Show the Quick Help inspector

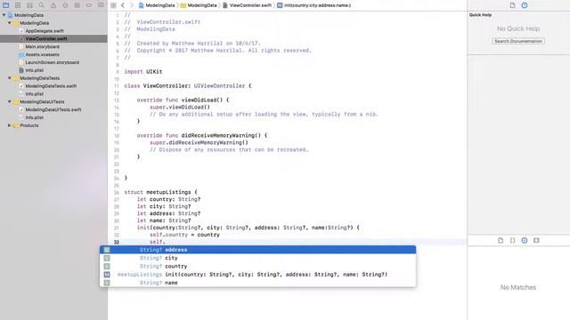pyautogui.click(x=525, y=5)
